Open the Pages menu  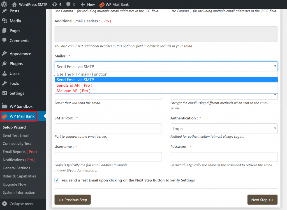[x=15, y=31]
